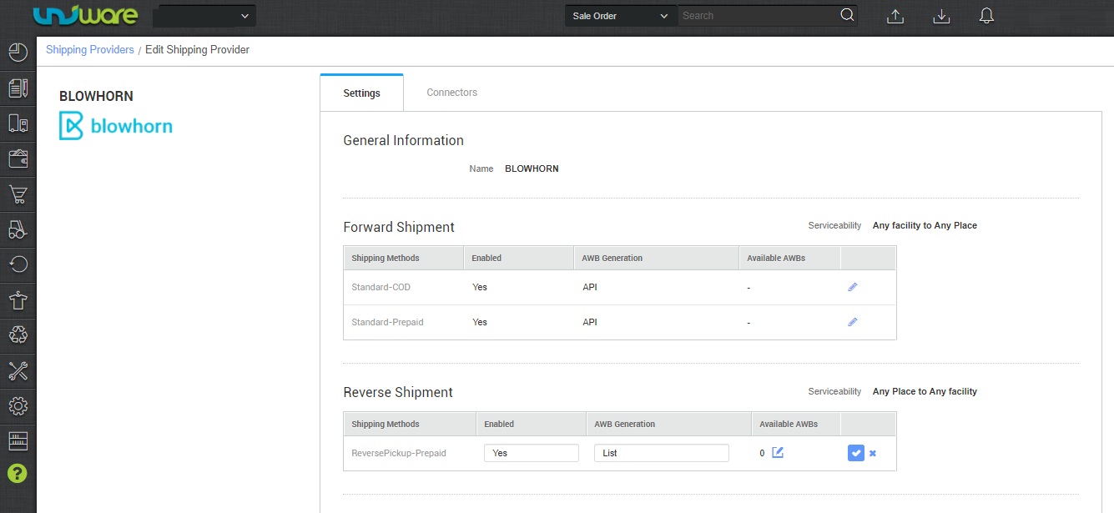Open the wrench and screwdriver tools icon
The width and height of the screenshot is (1114, 513).
coord(18,371)
